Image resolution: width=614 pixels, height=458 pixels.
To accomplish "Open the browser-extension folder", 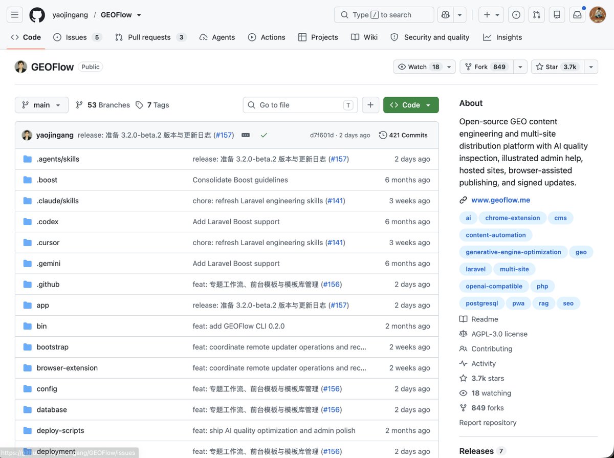I will pyautogui.click(x=67, y=368).
